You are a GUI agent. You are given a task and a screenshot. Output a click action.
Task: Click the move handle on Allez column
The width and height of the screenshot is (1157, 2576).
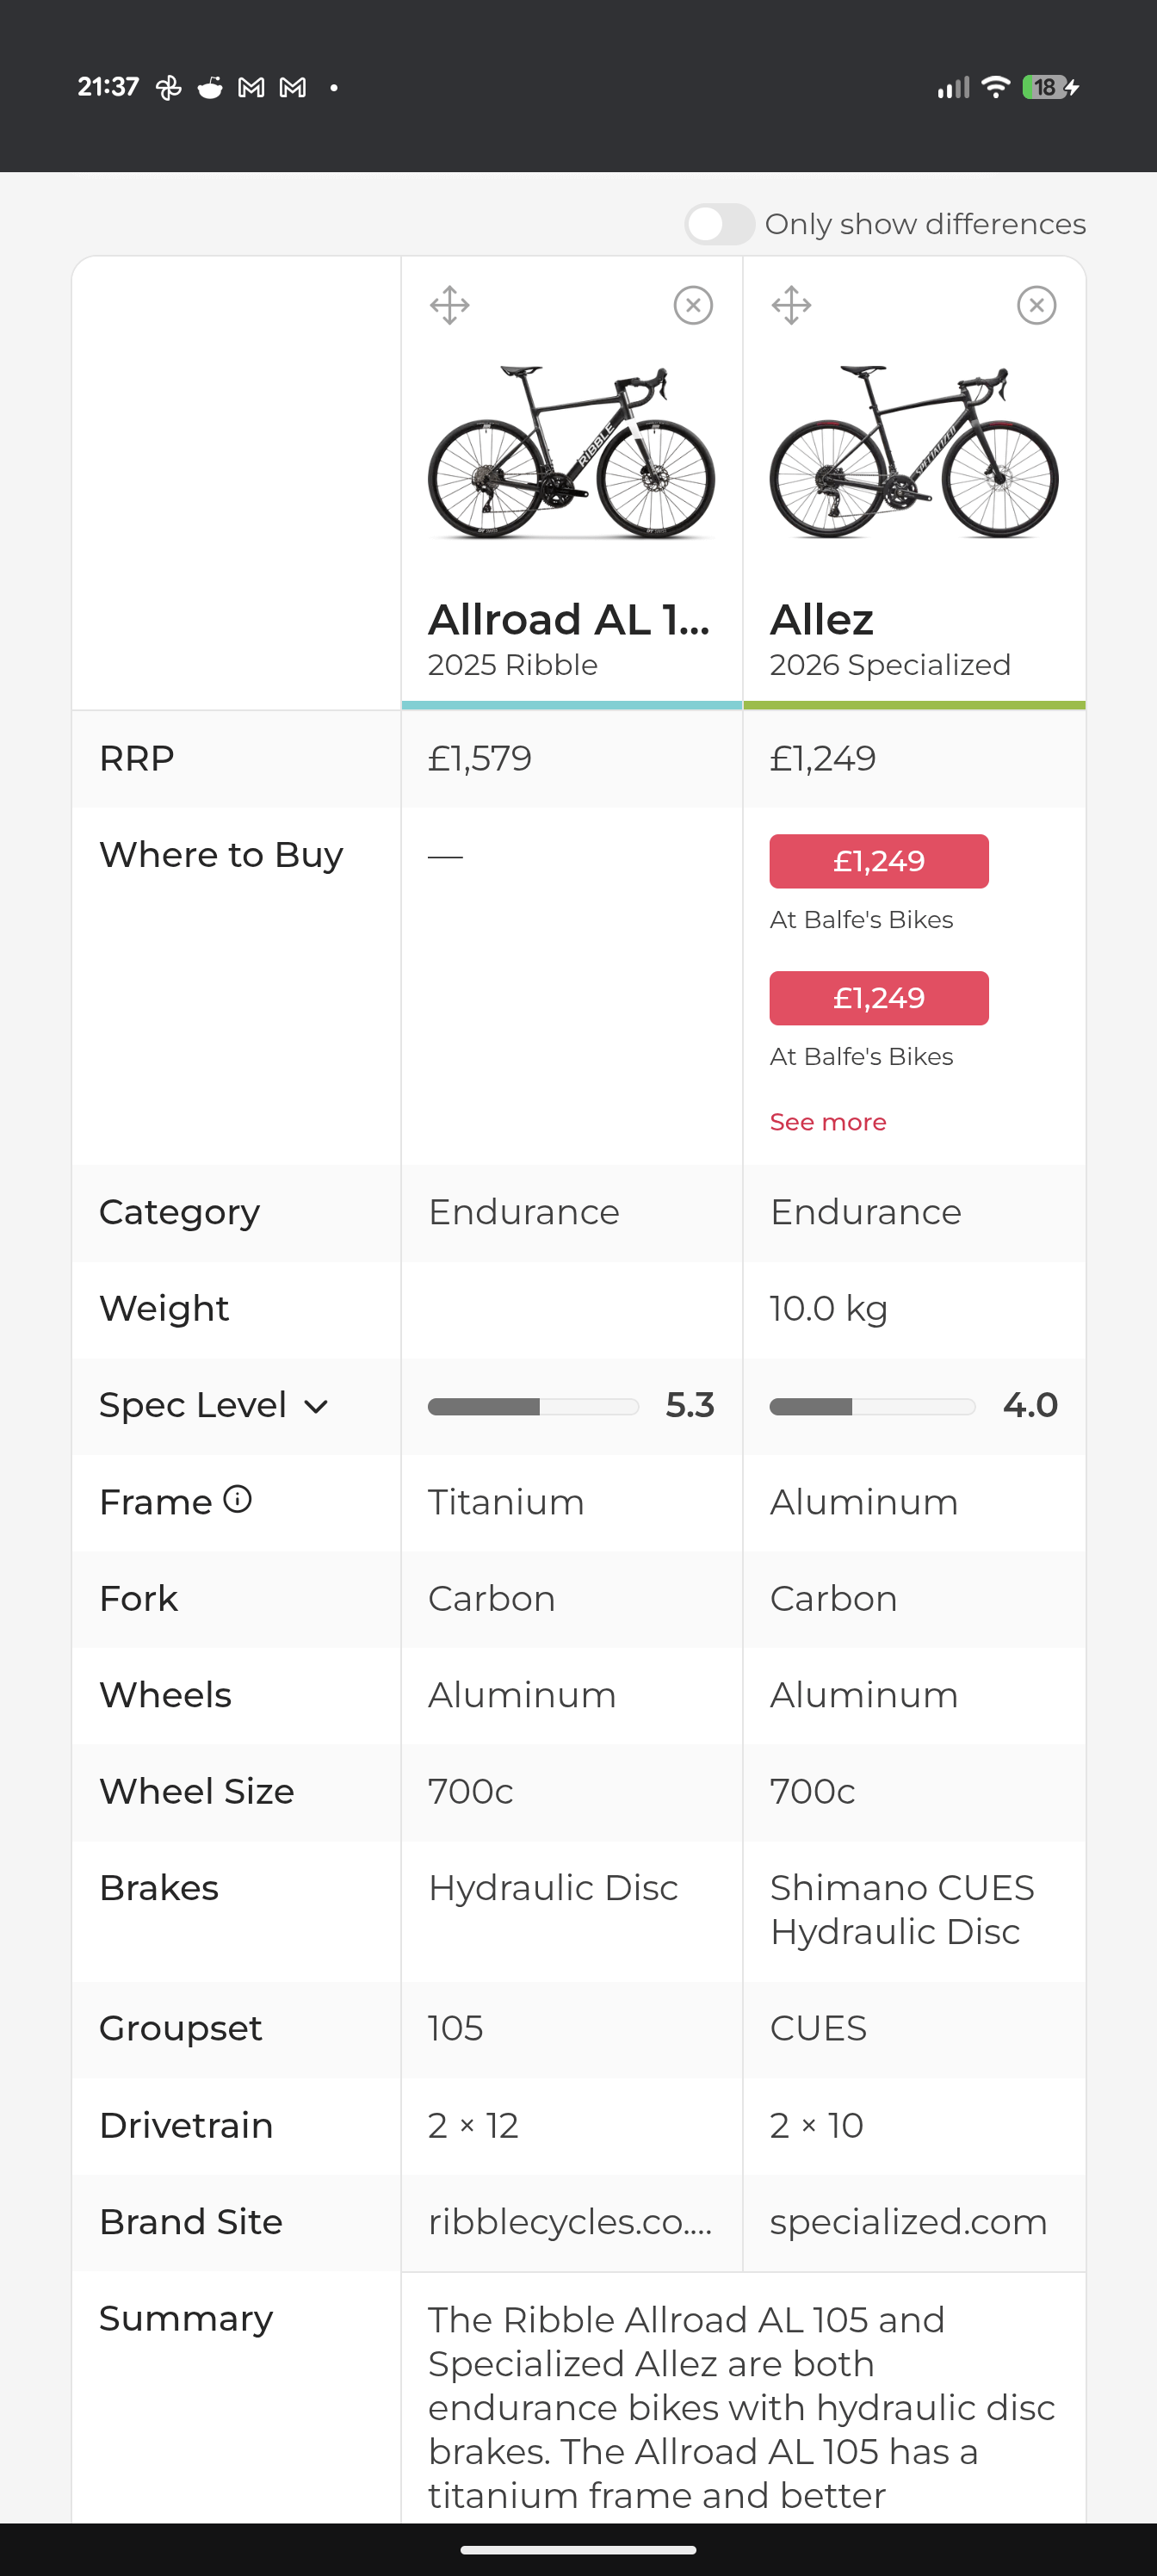791,305
